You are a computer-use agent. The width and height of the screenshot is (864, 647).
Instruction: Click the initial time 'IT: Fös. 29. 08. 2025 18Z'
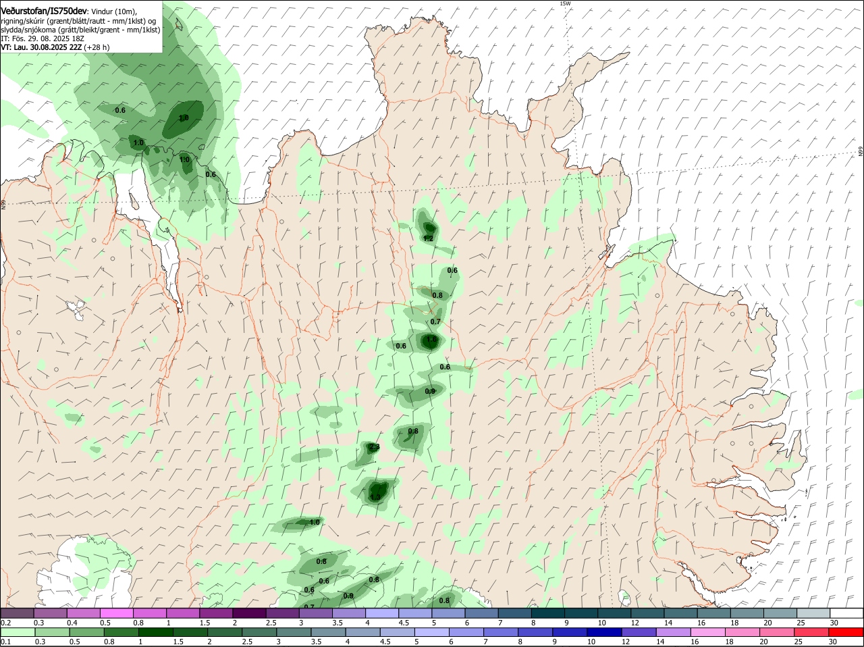tap(43, 38)
